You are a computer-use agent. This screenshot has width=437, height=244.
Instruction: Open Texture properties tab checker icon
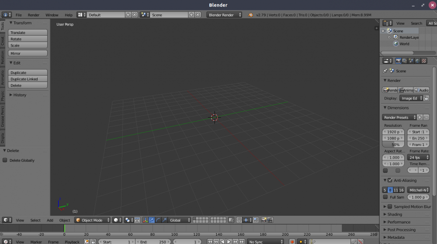click(424, 61)
